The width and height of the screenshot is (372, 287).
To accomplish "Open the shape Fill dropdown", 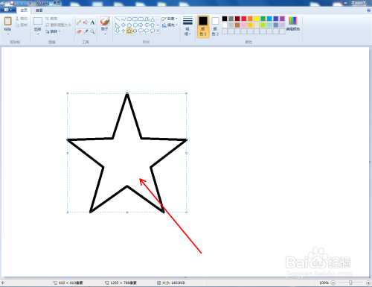I will pos(170,25).
